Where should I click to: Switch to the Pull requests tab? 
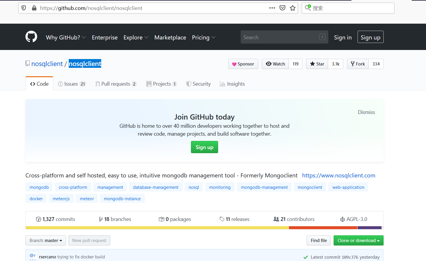(x=116, y=84)
